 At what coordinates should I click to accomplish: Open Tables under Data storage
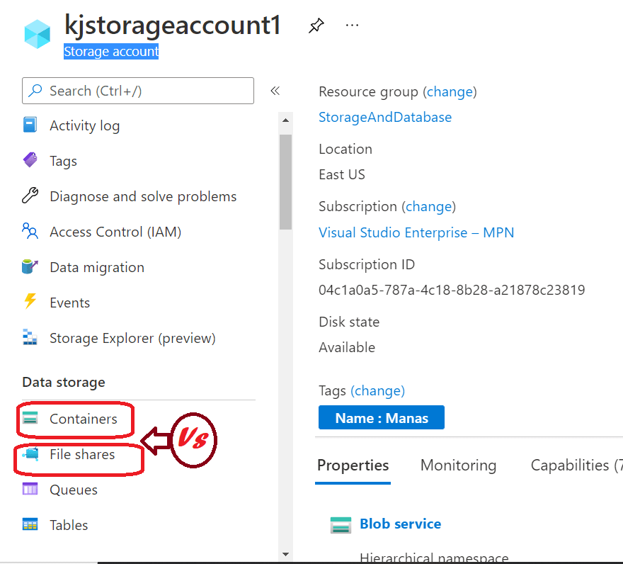pos(69,525)
